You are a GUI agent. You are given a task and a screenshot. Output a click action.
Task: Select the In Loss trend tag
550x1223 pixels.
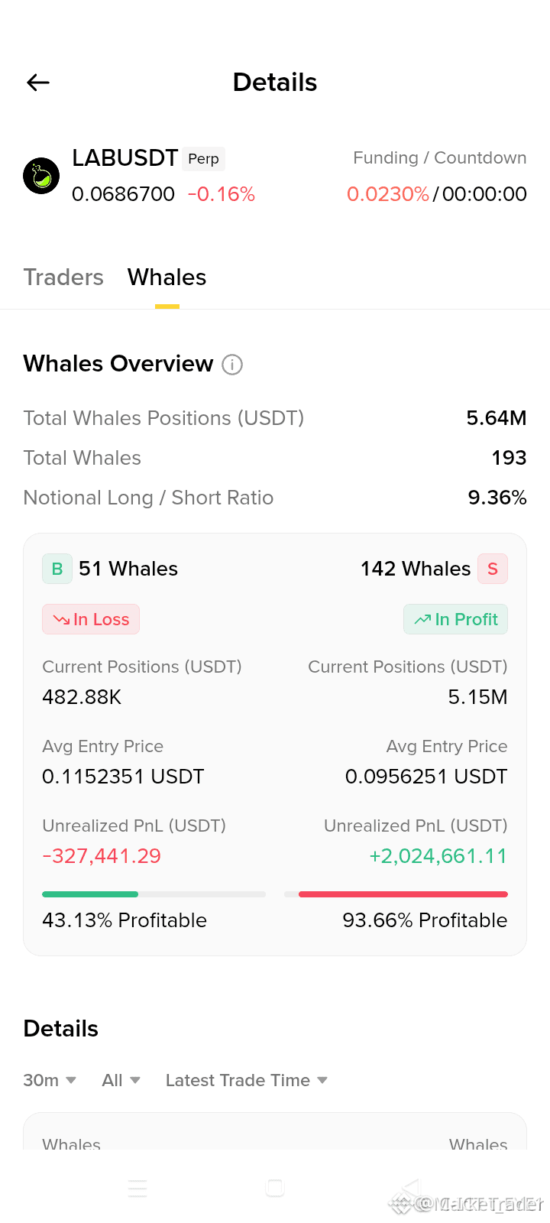pos(91,619)
